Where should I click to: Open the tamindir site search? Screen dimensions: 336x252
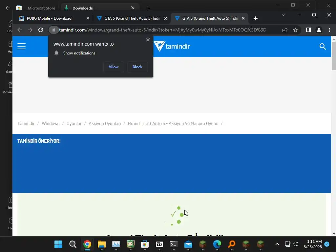(323, 46)
